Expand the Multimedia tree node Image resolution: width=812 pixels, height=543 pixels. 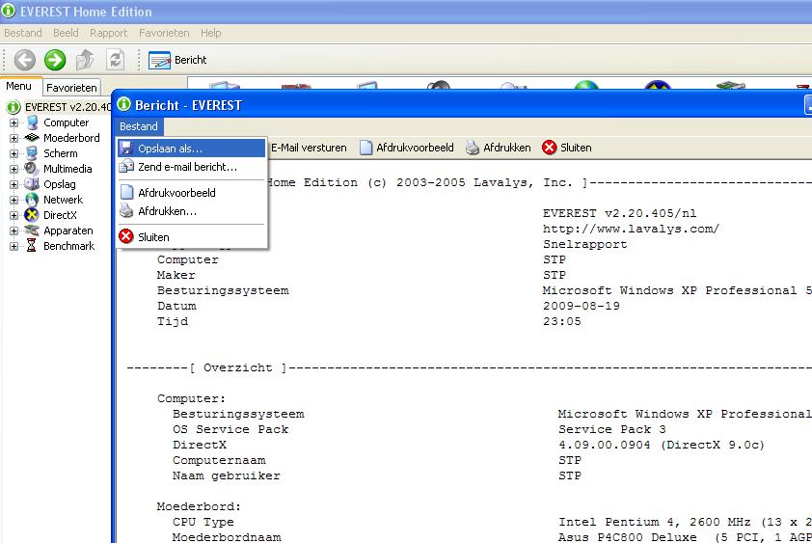pos(14,169)
